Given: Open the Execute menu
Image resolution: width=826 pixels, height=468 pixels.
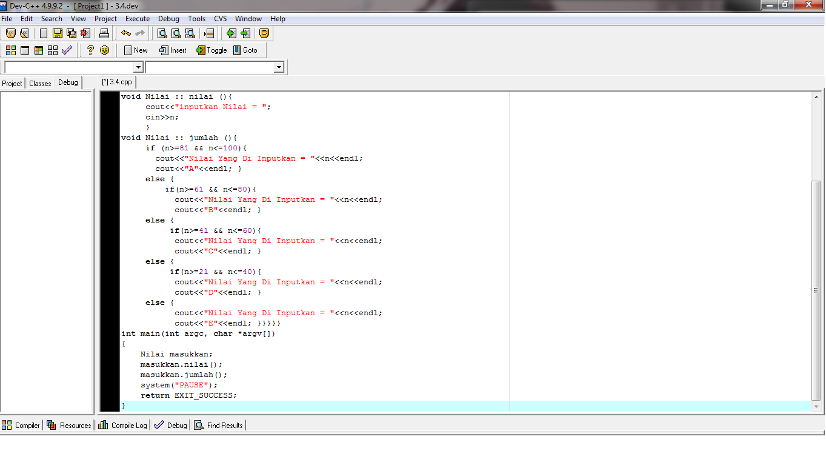Looking at the screenshot, I should [138, 19].
